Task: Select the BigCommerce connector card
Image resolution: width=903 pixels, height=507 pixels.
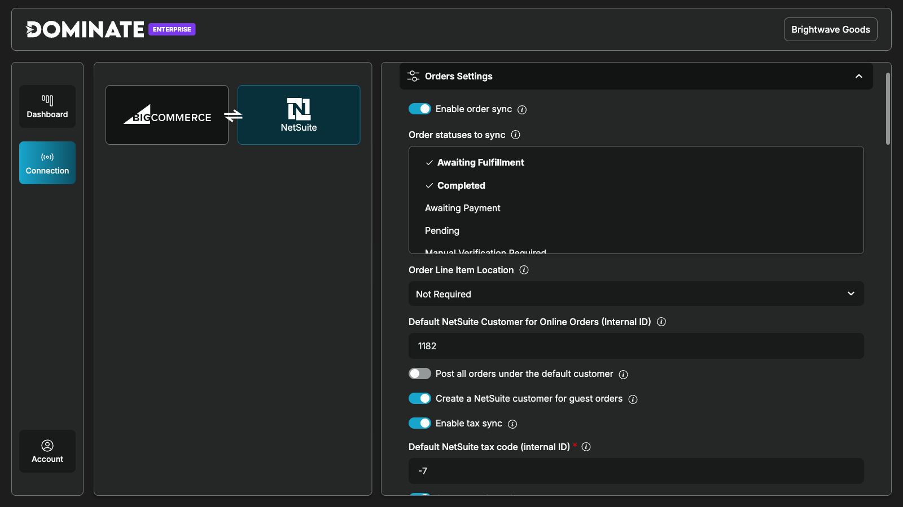Action: pos(167,115)
